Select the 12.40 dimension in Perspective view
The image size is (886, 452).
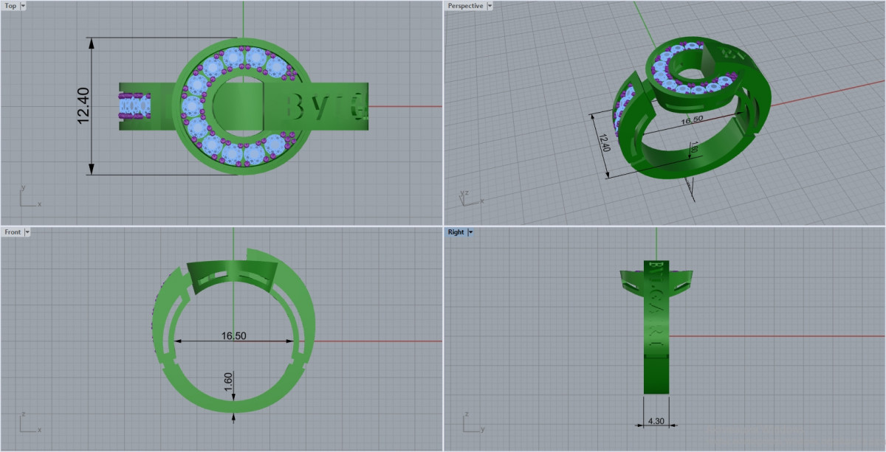coord(606,142)
